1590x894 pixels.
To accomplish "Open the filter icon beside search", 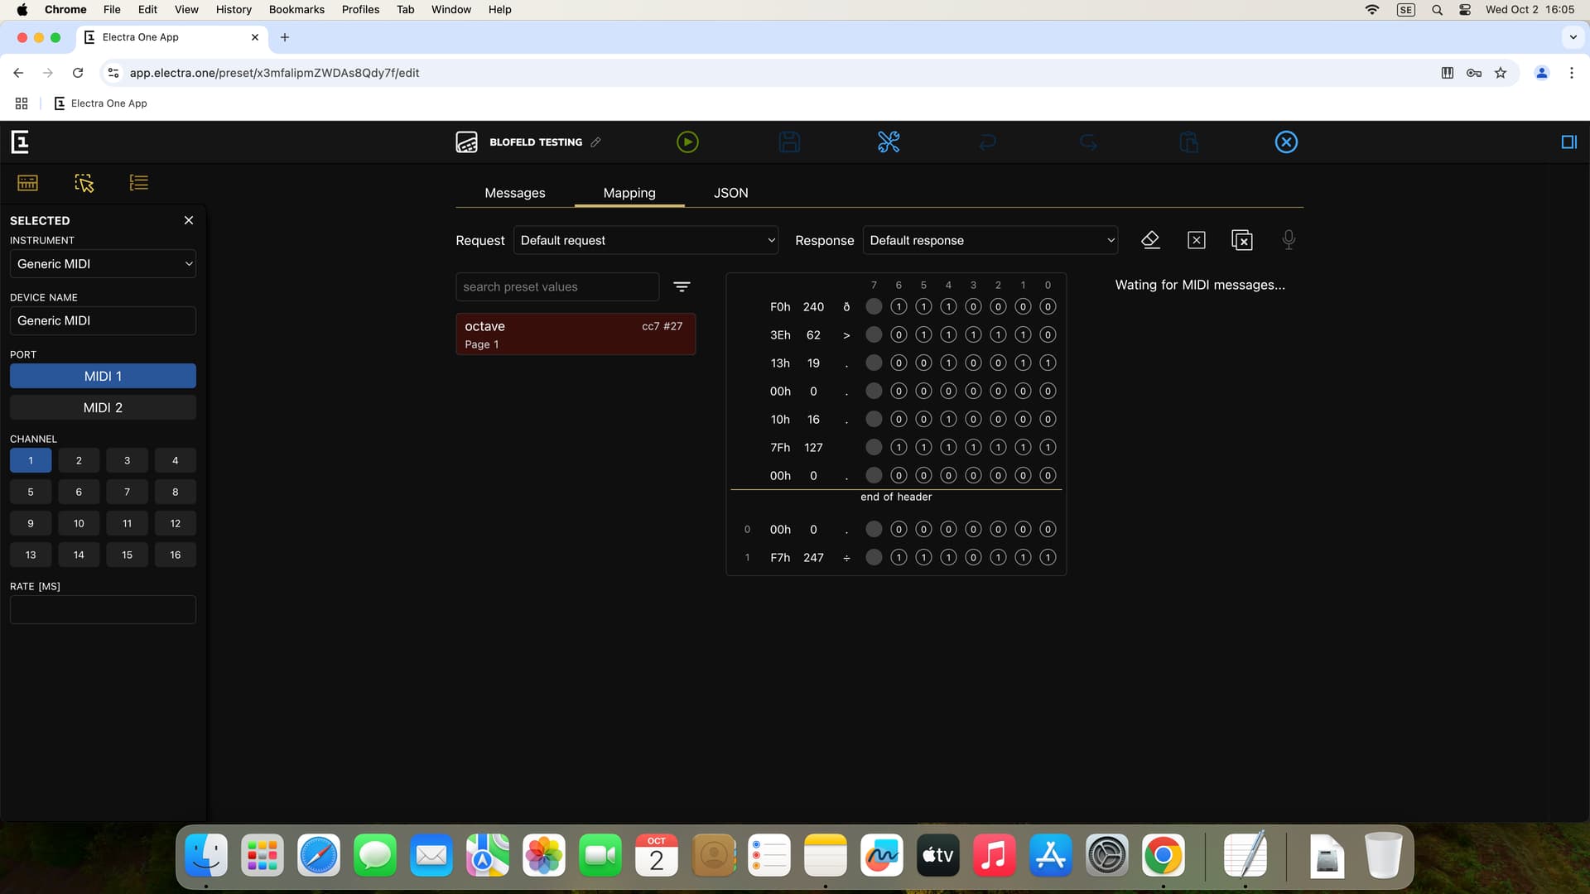I will point(682,286).
